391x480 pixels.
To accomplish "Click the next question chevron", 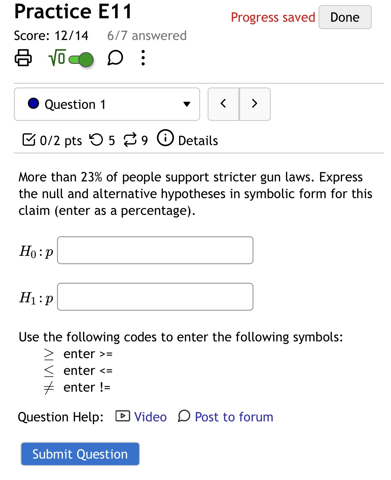I will (255, 104).
